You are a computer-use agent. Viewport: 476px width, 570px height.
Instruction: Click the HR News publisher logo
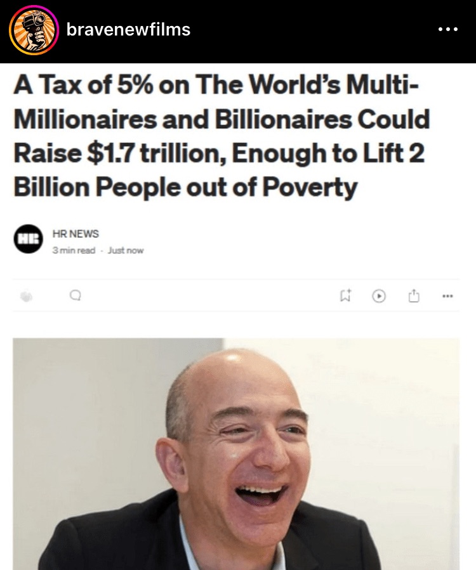coord(29,239)
